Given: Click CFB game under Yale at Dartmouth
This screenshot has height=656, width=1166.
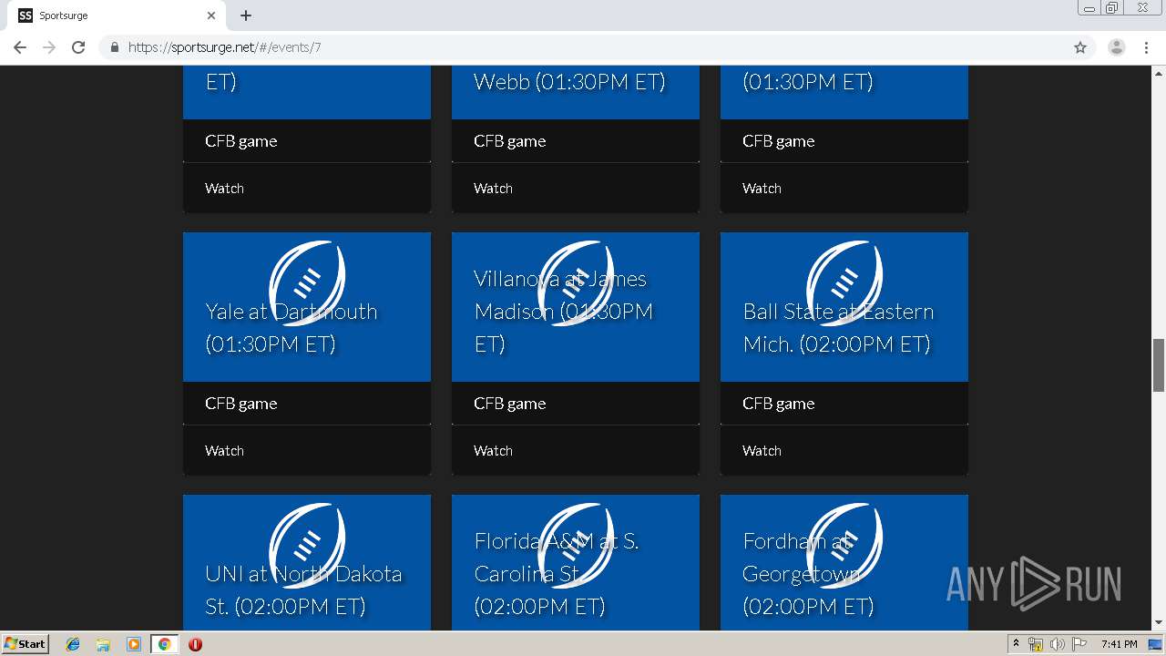Looking at the screenshot, I should coord(241,404).
